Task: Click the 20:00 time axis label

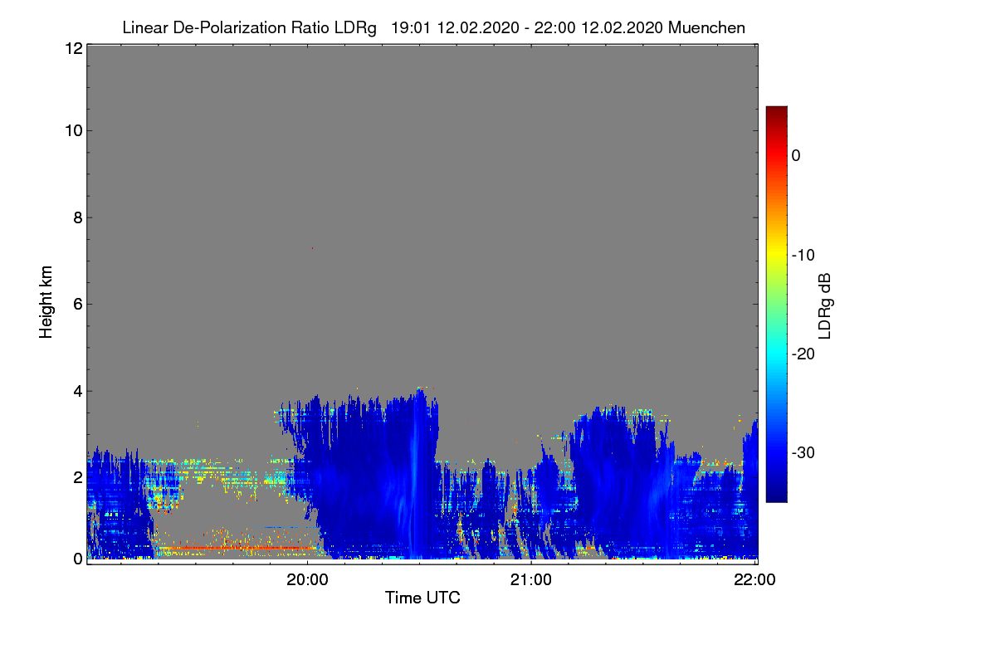Action: tap(307, 580)
